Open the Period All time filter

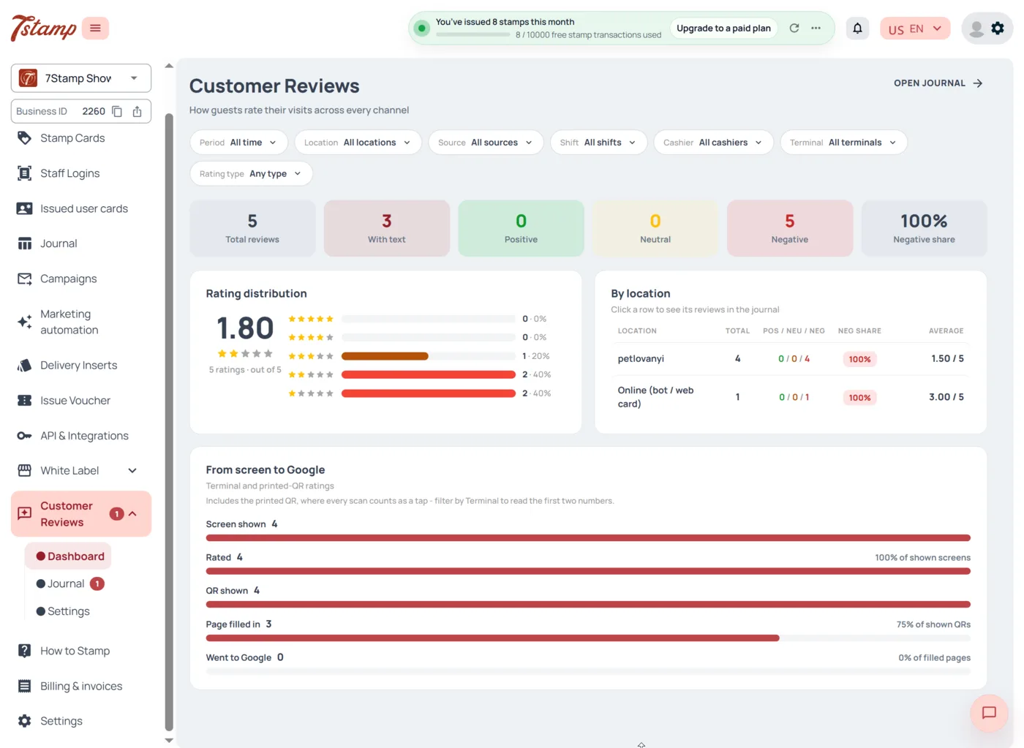238,143
